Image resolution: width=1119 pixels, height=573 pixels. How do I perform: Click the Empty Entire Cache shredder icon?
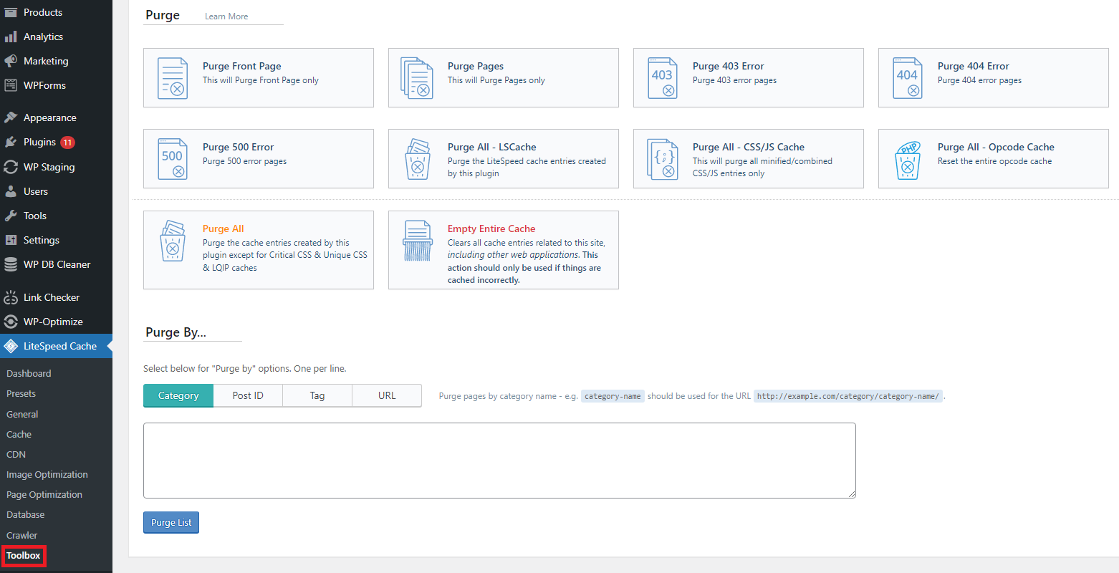click(418, 240)
